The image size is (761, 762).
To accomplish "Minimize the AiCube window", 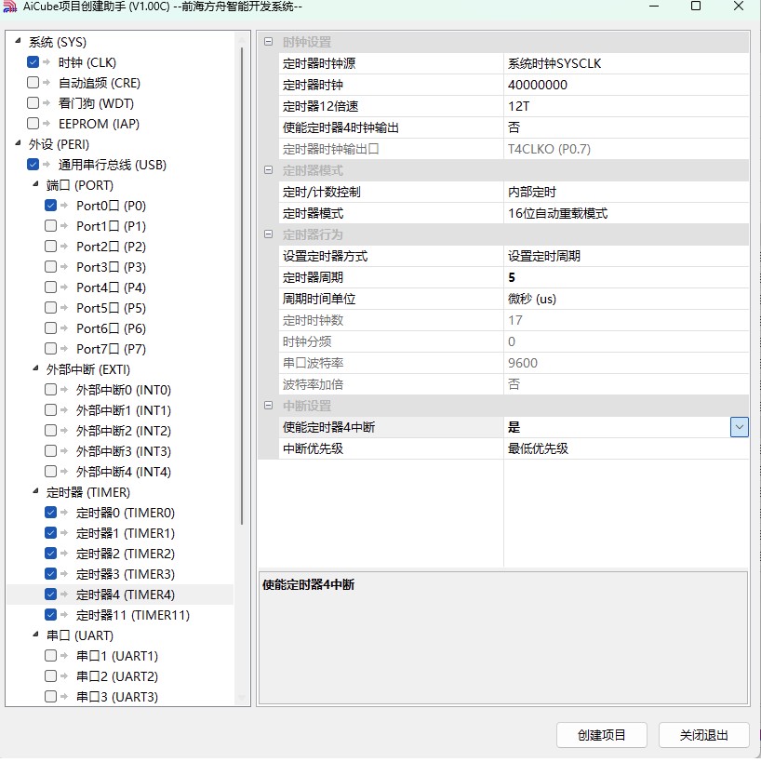I will [x=654, y=7].
